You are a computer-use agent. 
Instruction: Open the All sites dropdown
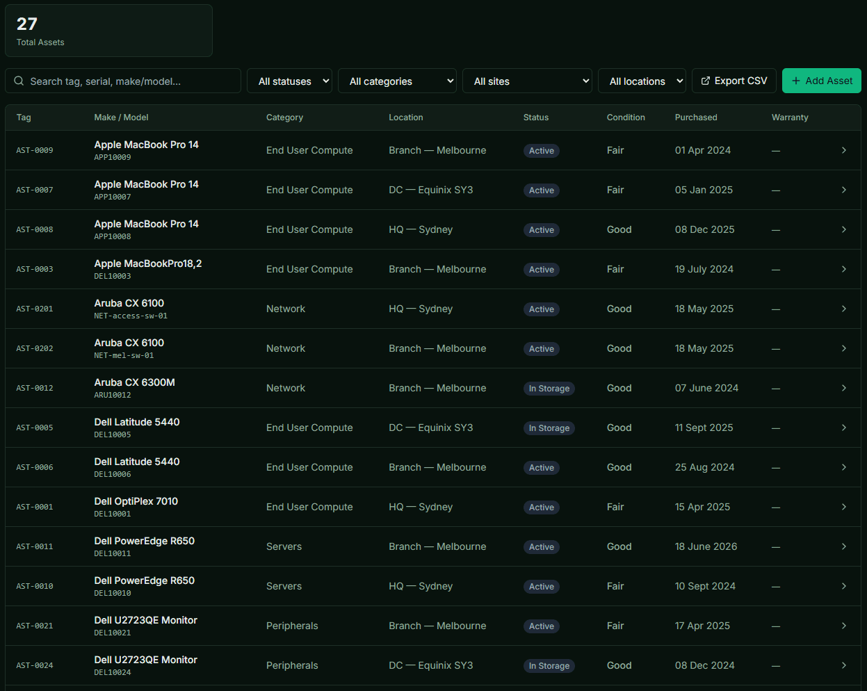coord(527,81)
